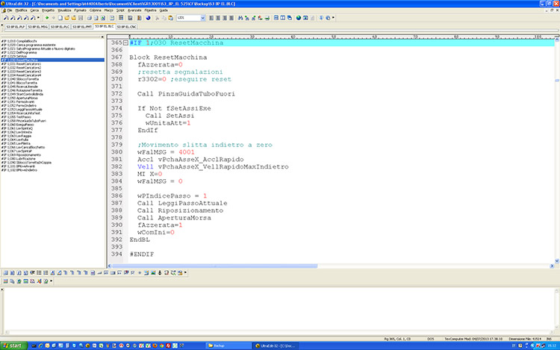The width and height of the screenshot is (560, 350).
Task: Select 1;046 RotazioneTorretta in the function list
Action: [x=22, y=90]
